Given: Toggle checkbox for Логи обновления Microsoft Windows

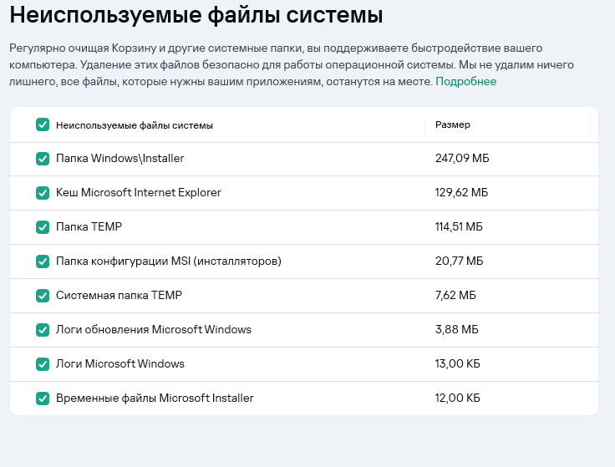Looking at the screenshot, I should (43, 330).
